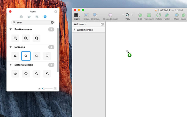This screenshot has height=117, width=187.
Task: Clear the search text with the X button
Action: [52, 22]
